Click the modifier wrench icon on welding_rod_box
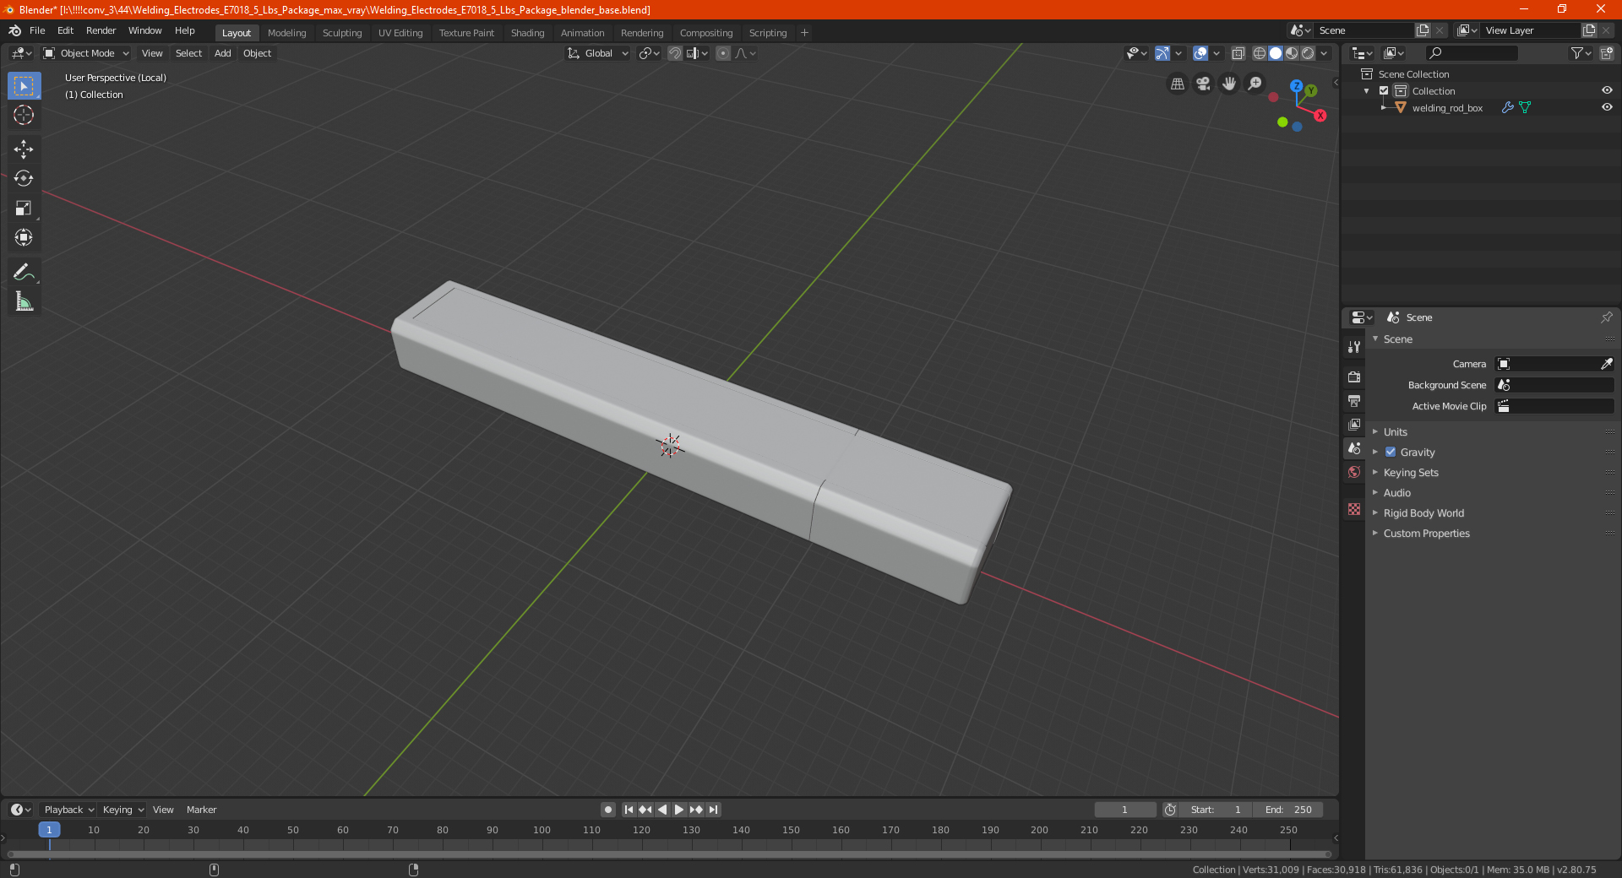Screen dimensions: 1622x878 (1507, 107)
